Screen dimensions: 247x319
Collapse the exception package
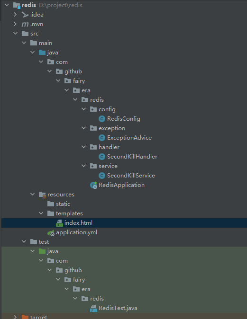tap(84, 128)
